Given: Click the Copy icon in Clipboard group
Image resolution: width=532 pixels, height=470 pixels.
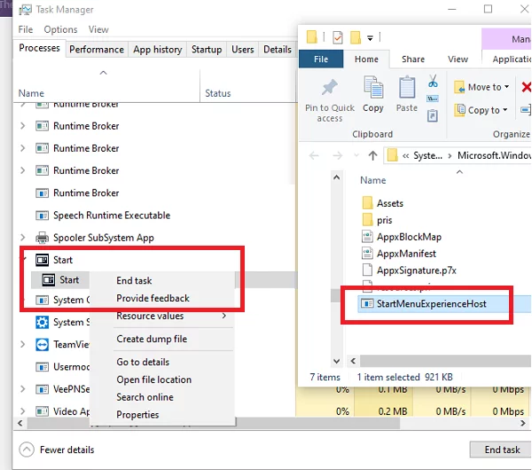Looking at the screenshot, I should coord(373,90).
